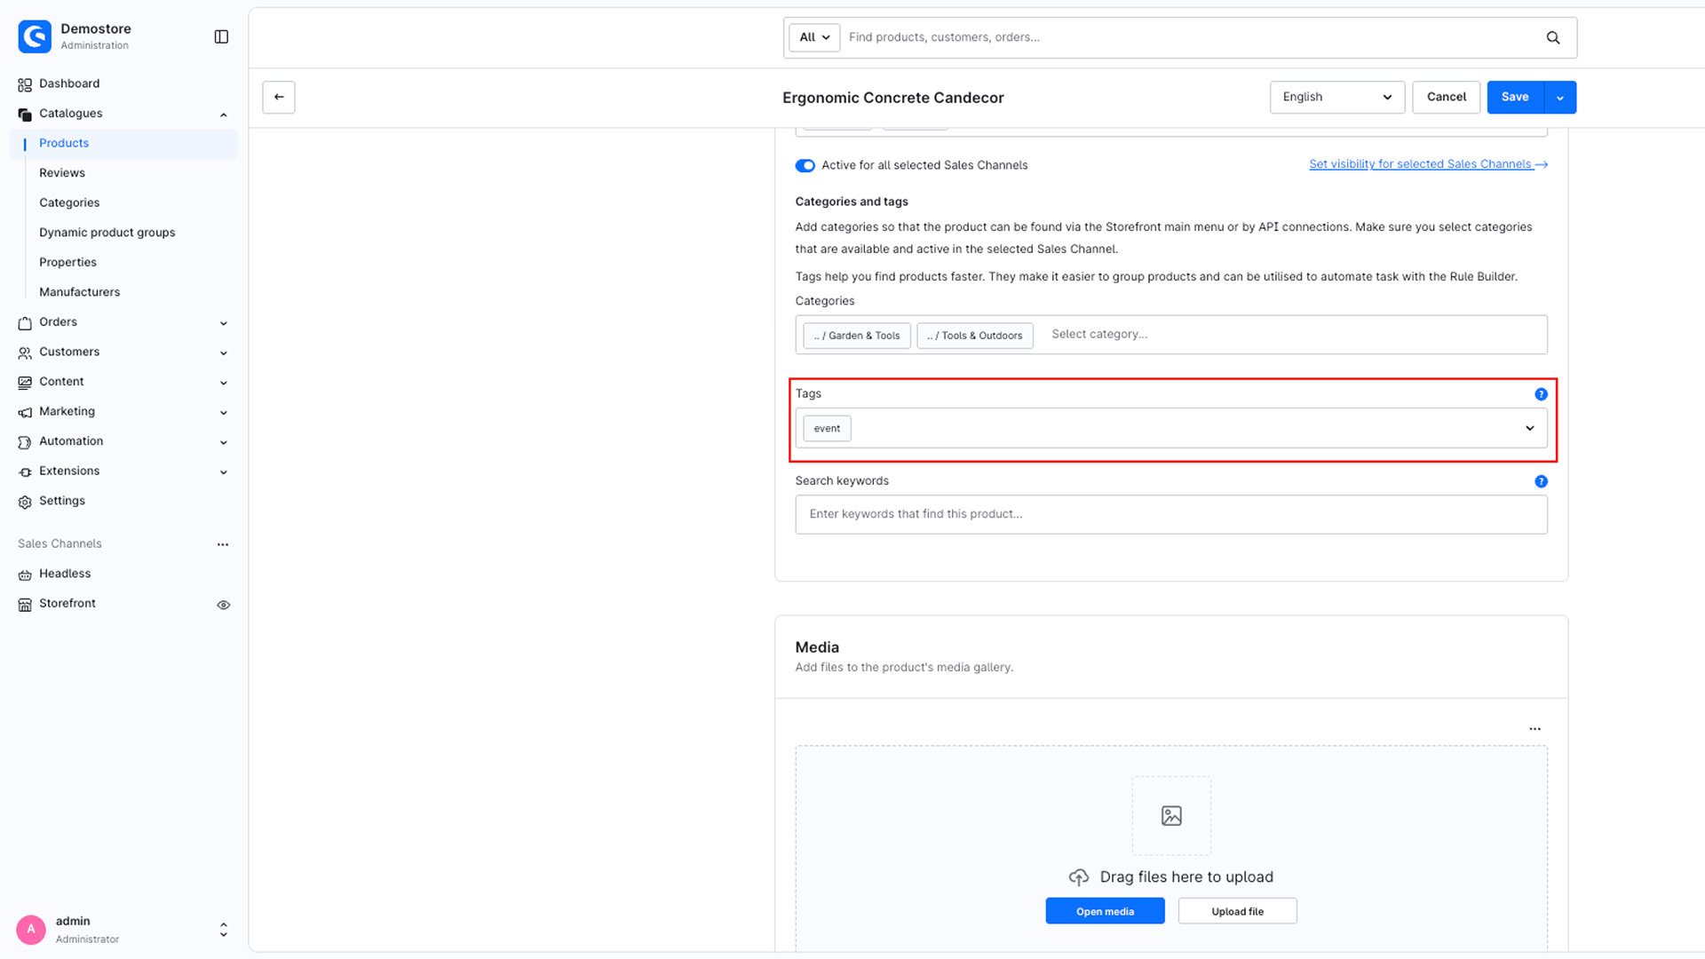
Task: Click the Upload file button
Action: click(1237, 911)
